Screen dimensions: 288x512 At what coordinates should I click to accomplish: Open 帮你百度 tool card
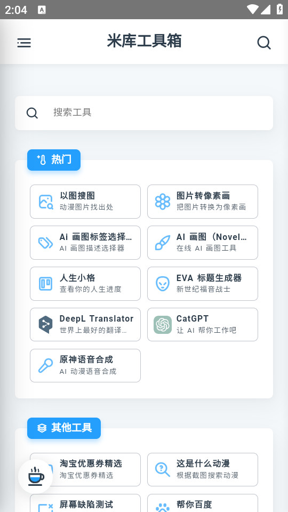203,503
